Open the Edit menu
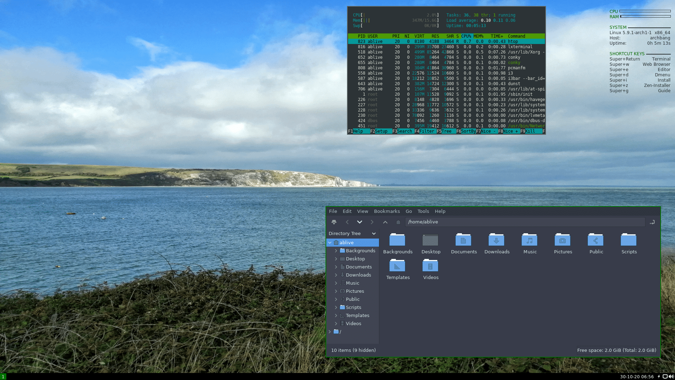The image size is (675, 380). [x=347, y=211]
